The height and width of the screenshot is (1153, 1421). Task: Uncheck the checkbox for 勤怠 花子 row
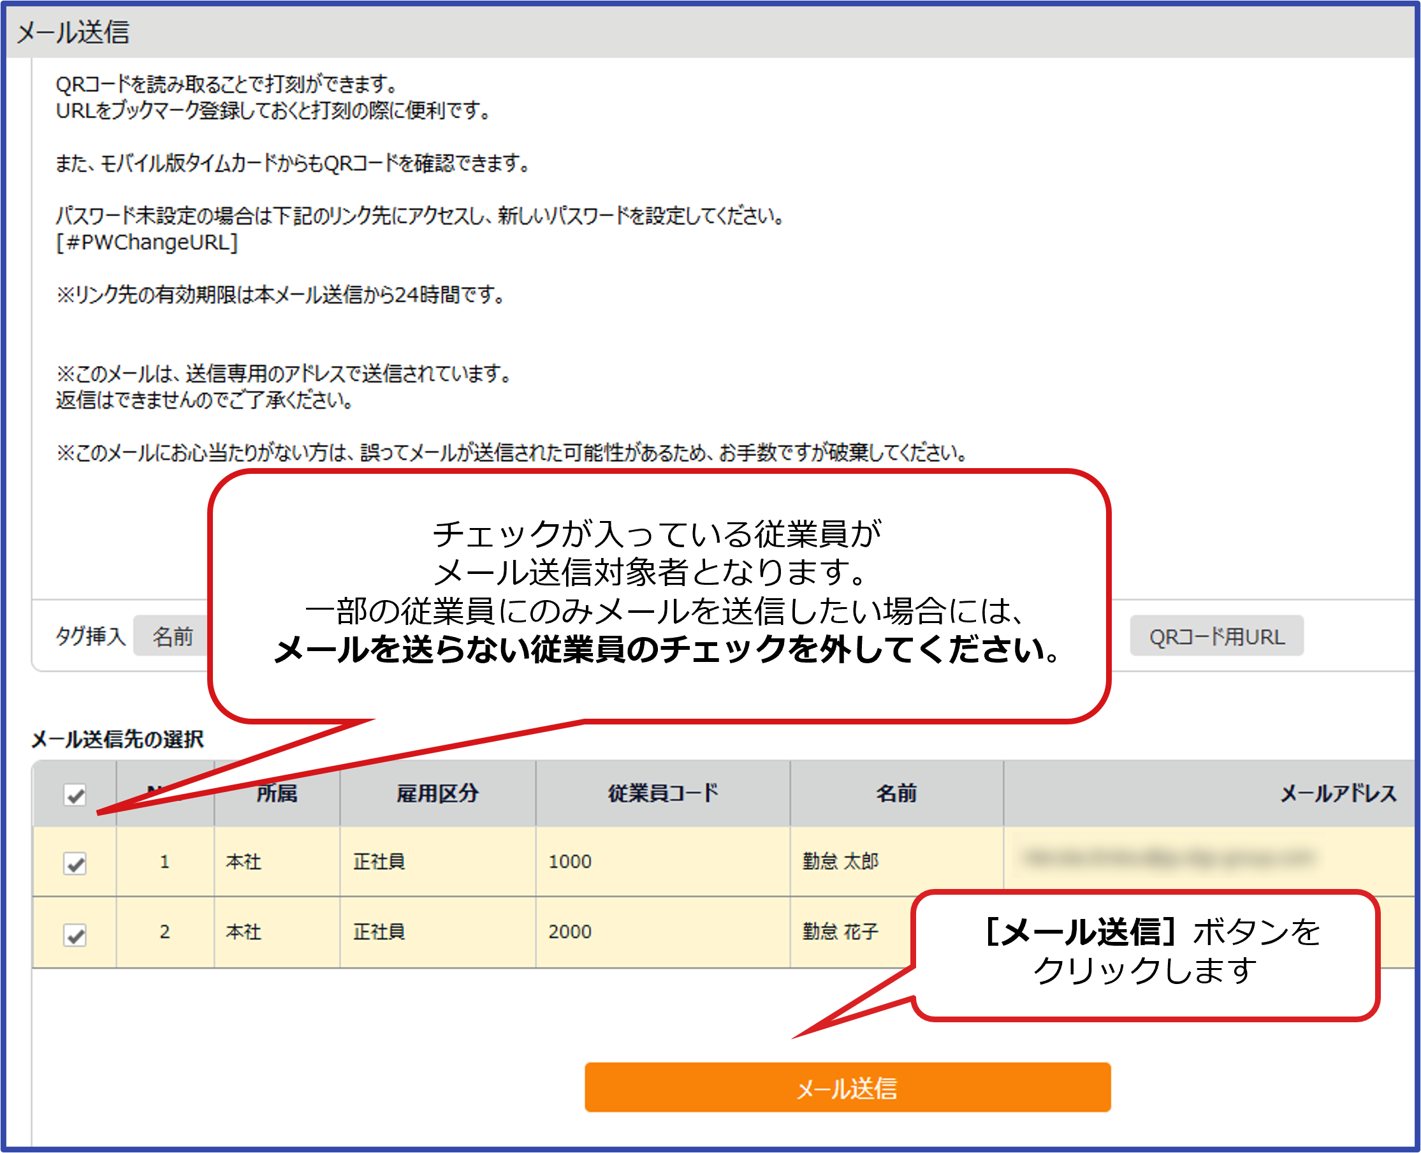pos(75,934)
